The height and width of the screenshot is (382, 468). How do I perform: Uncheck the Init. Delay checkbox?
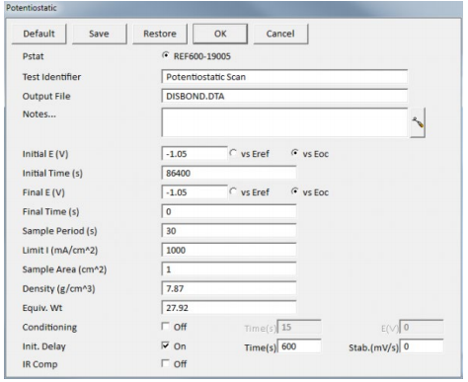pos(166,345)
